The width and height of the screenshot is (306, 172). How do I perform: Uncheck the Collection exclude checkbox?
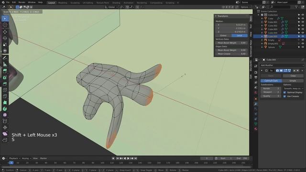[x=262, y=15]
